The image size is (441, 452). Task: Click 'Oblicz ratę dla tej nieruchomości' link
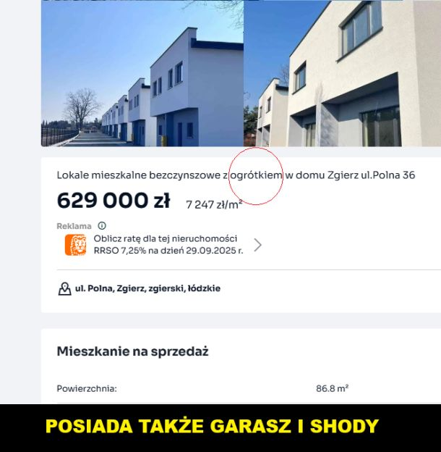pos(166,239)
